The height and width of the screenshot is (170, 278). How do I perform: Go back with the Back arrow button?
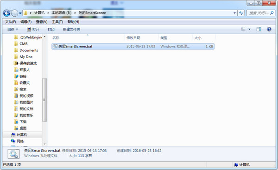pos(7,13)
